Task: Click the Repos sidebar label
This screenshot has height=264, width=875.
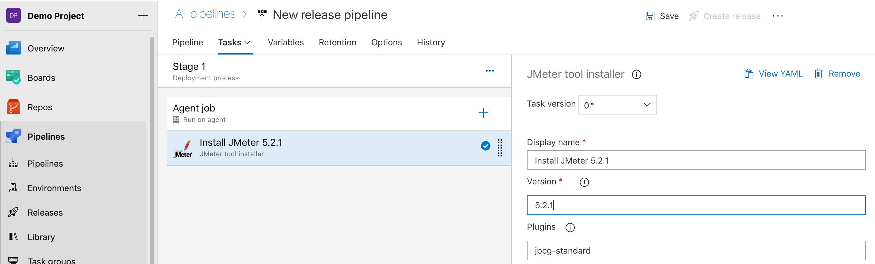Action: point(40,107)
